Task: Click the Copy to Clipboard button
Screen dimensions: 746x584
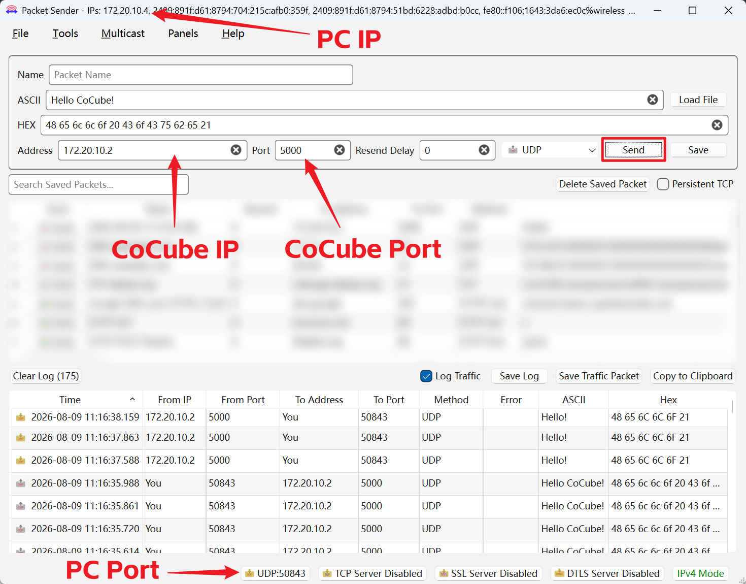Action: 693,376
